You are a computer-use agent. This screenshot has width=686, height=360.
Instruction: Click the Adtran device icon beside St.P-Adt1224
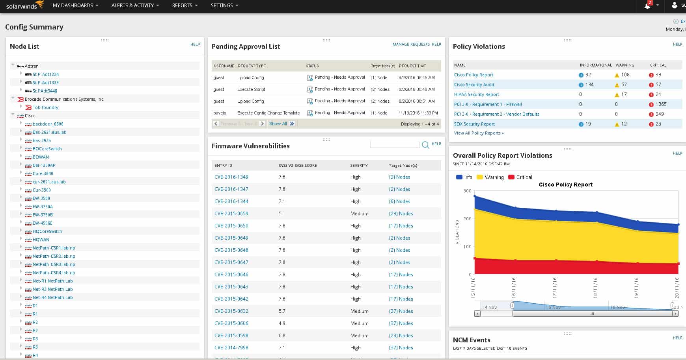[x=28, y=74]
